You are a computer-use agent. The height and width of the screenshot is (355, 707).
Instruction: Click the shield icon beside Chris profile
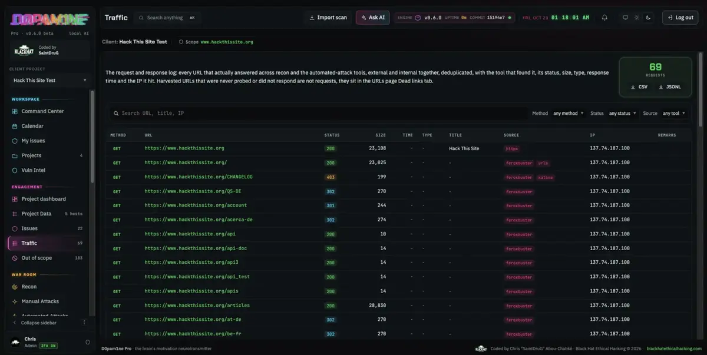click(88, 342)
